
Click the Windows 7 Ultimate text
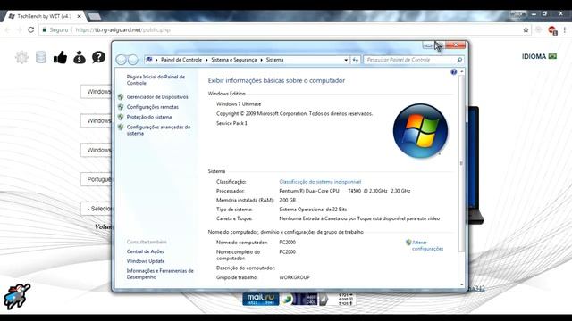coord(239,104)
